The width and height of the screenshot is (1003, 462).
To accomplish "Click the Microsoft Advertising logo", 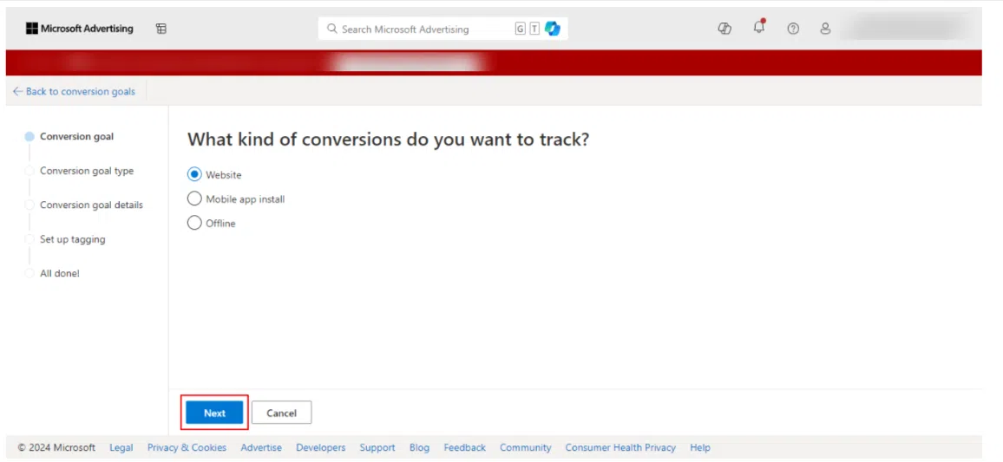I will pos(79,28).
